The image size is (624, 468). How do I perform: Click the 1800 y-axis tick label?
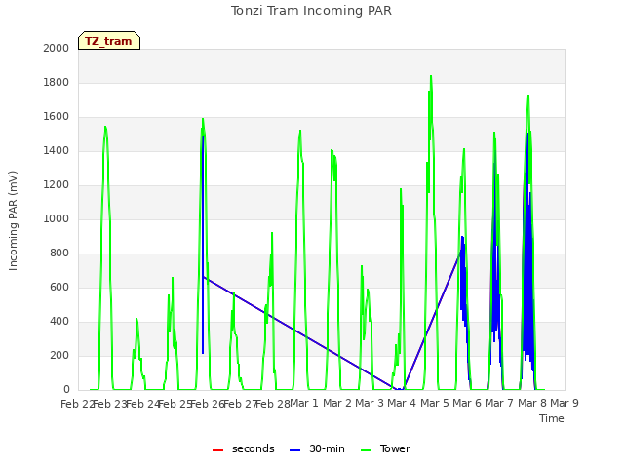(x=57, y=82)
